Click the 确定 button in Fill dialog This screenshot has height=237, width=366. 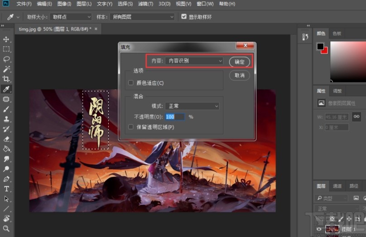pyautogui.click(x=240, y=62)
